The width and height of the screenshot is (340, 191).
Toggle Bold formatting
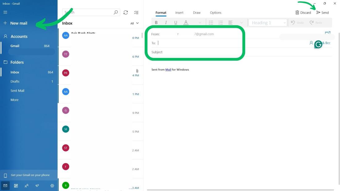click(x=156, y=23)
